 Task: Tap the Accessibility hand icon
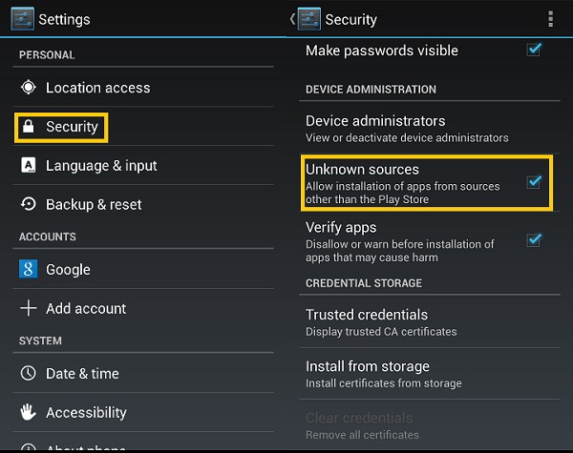[28, 412]
